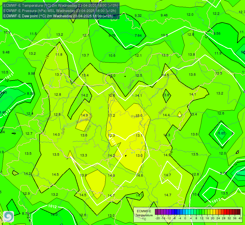Screen dimensions: 245x225
Task: Click the 14.0 temperature value
Action: [56, 134]
